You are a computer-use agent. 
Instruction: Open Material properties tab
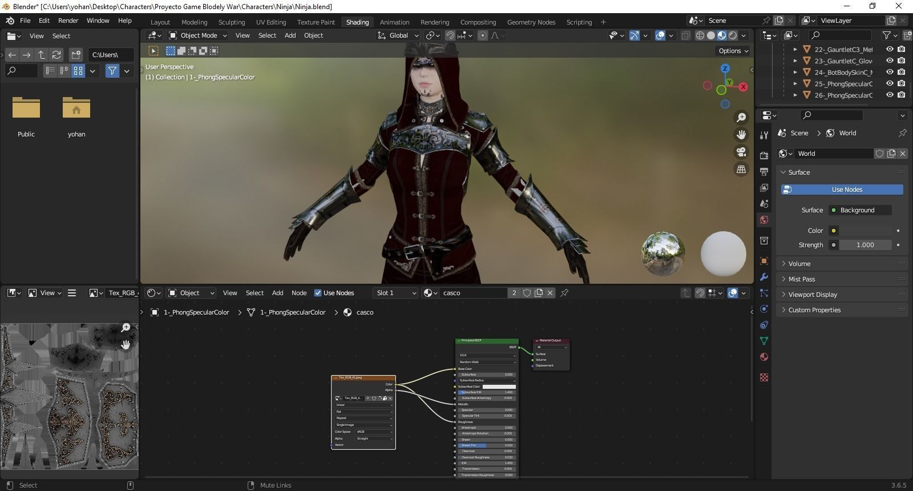point(764,357)
